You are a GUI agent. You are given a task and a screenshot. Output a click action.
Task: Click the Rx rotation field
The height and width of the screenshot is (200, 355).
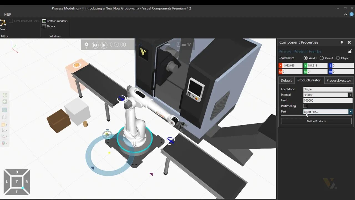coord(292,72)
